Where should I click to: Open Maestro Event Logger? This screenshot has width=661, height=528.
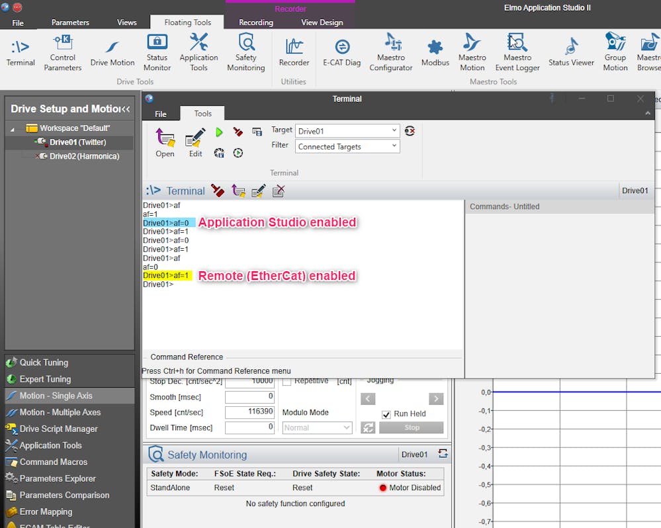(517, 53)
